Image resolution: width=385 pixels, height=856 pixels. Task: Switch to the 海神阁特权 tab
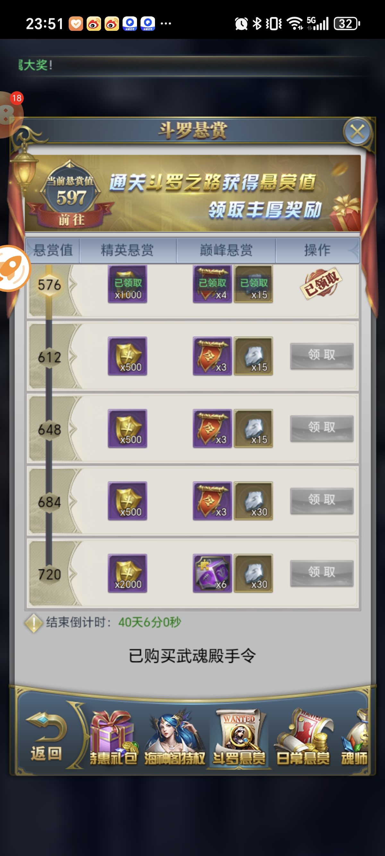point(175,738)
